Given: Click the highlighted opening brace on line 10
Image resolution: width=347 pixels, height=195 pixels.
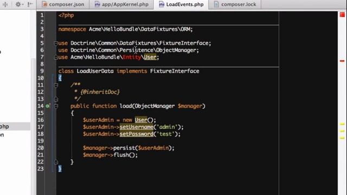Looking at the screenshot, I should click(x=60, y=78).
